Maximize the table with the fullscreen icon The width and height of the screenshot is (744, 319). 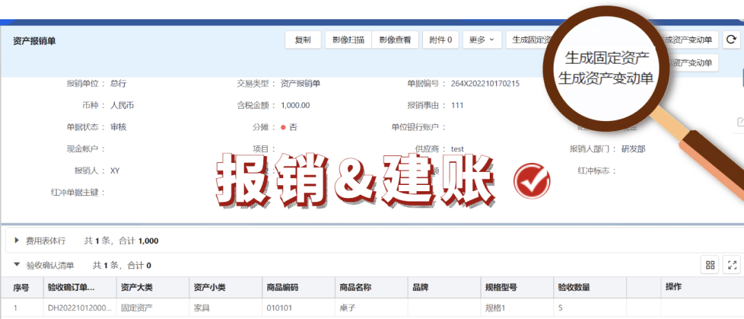click(x=732, y=265)
